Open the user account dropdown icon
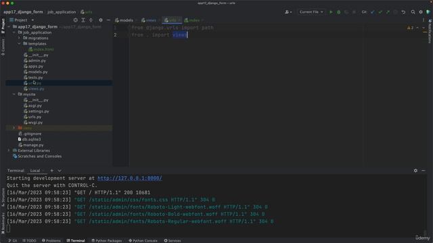433x243 pixels. 288,12
